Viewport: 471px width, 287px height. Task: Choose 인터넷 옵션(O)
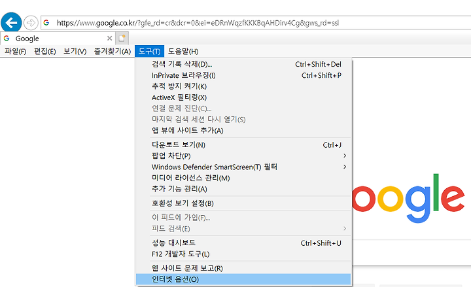click(243, 279)
